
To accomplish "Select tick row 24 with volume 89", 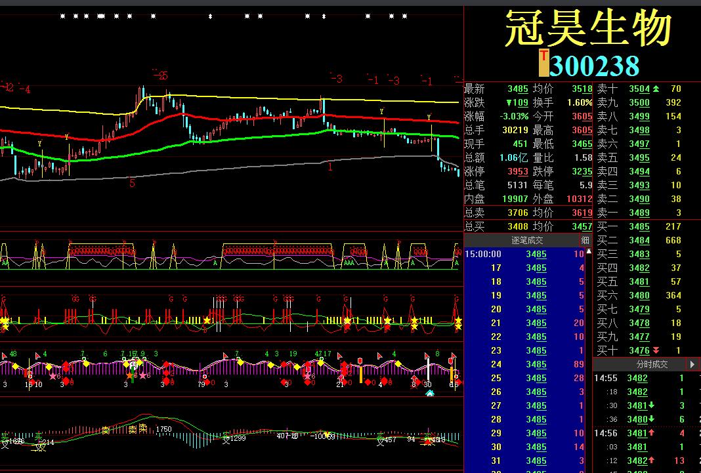I will [x=525, y=365].
